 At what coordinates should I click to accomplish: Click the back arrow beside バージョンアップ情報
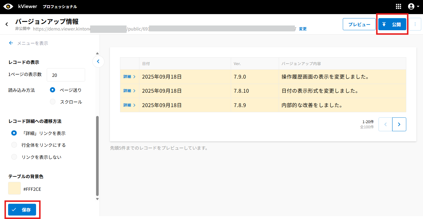tap(7, 24)
